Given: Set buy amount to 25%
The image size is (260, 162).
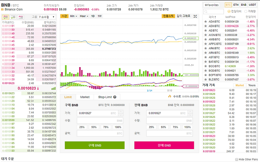Looking at the screenshot, I should click(x=82, y=127).
